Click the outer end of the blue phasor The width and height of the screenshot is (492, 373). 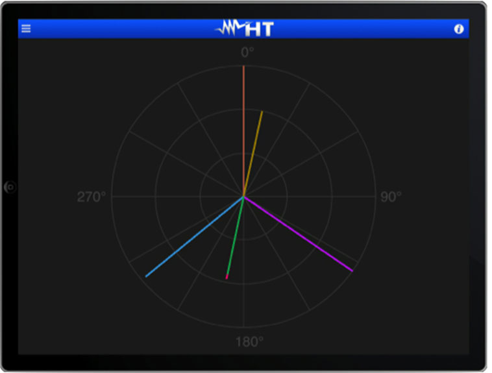[x=147, y=276]
